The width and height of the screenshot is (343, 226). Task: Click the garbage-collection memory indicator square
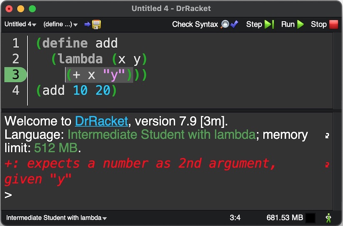pos(311,218)
